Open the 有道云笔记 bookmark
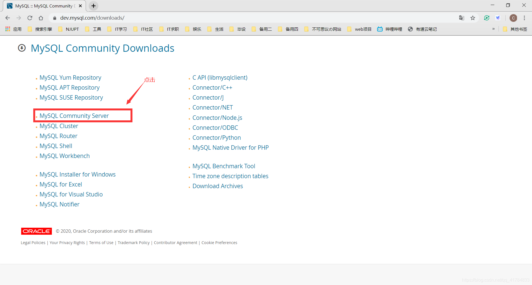 pos(422,29)
